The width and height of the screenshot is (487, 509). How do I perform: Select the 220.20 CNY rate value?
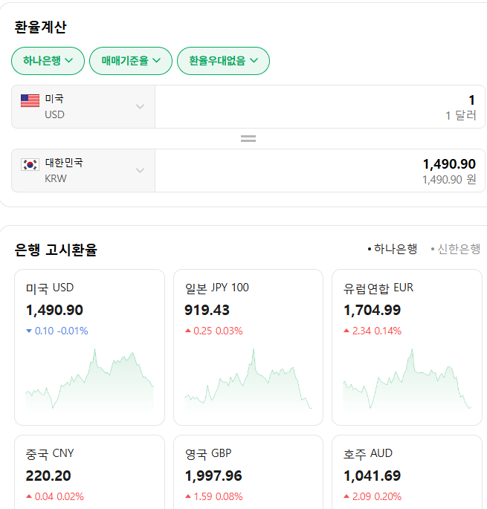[48, 476]
